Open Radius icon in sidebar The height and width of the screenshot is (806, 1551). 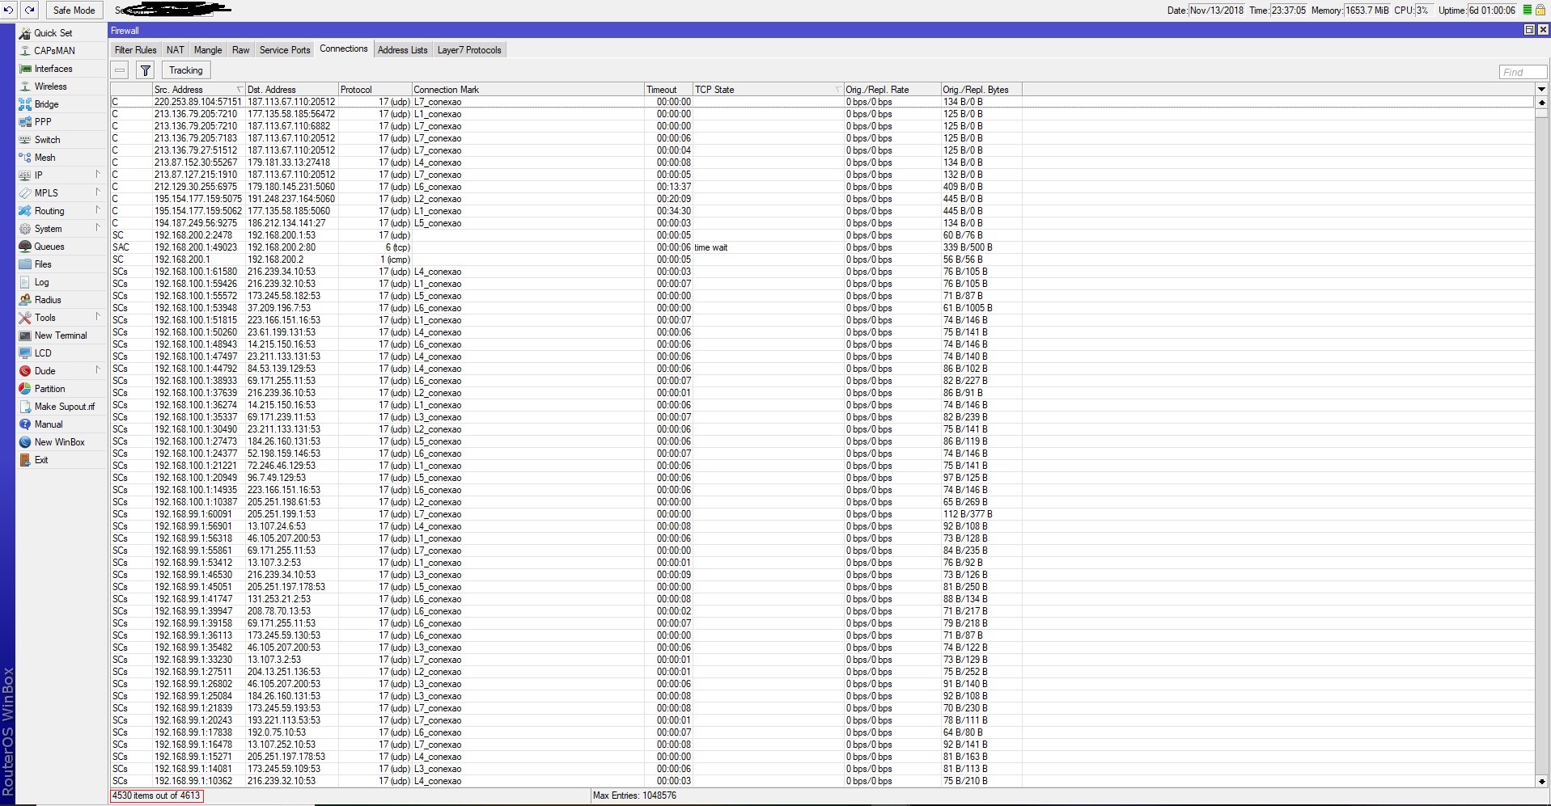point(25,300)
